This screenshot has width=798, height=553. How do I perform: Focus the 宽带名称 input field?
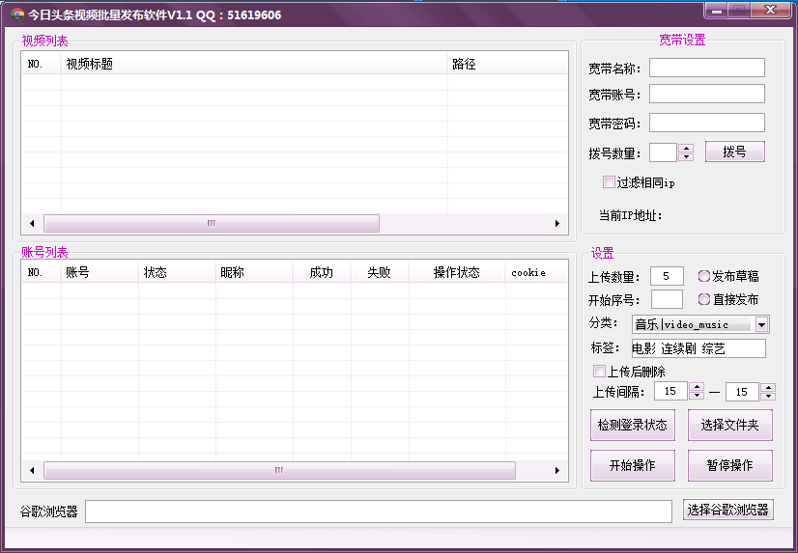coord(707,68)
